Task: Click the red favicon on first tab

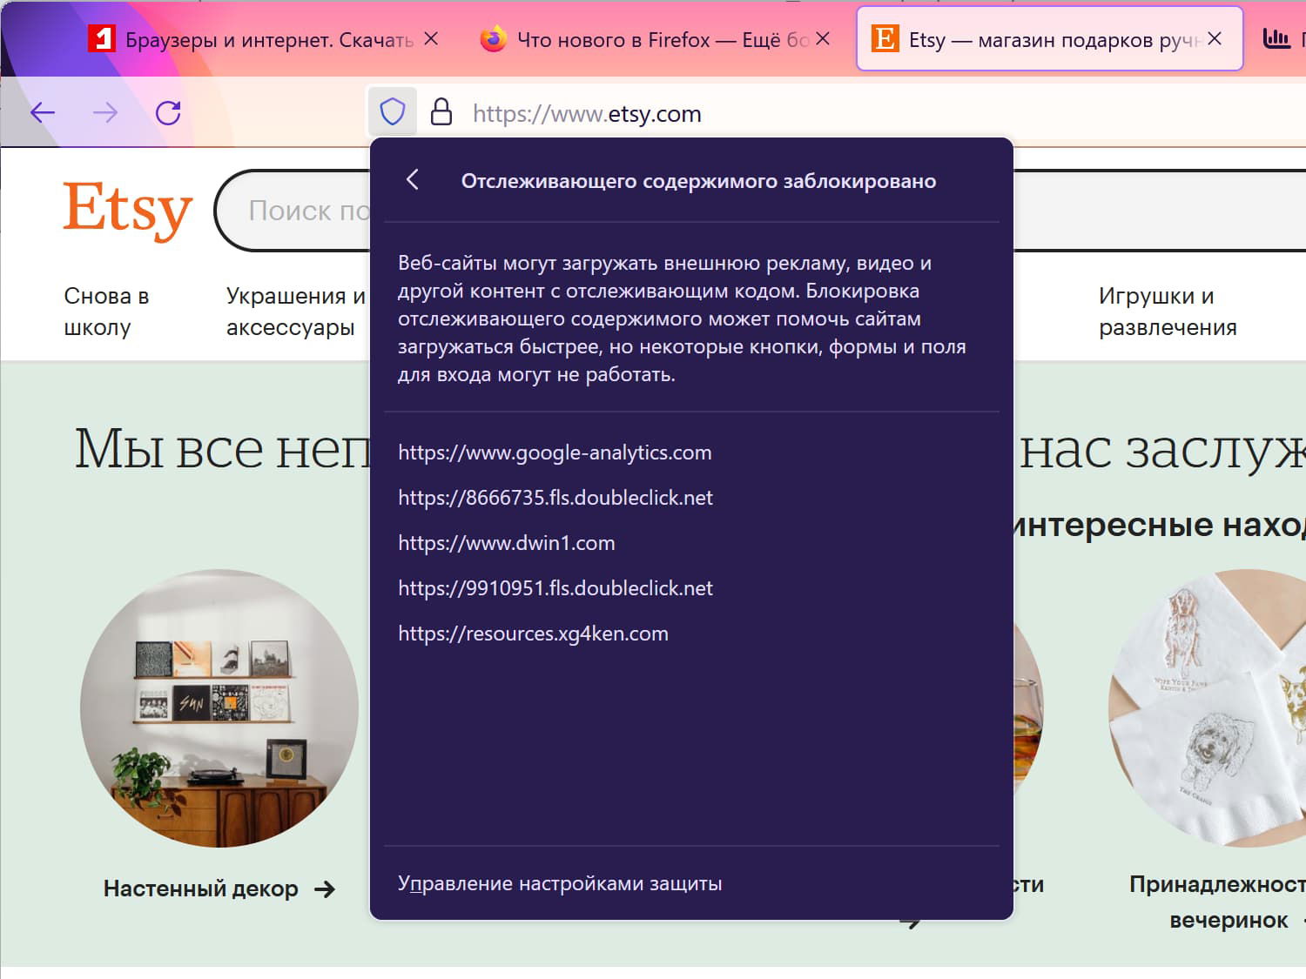Action: click(102, 39)
